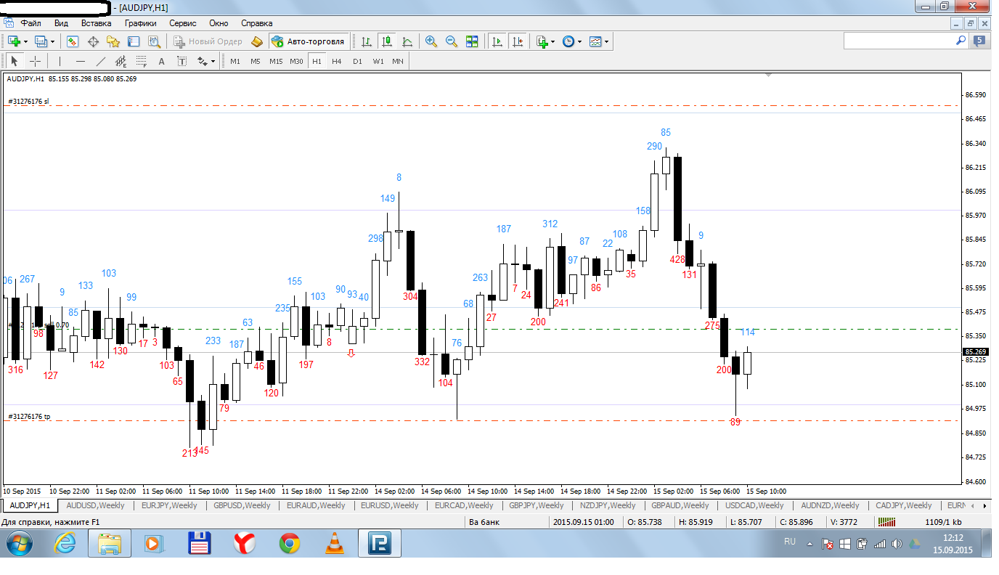Open the New Chart toolbar icon
The height and width of the screenshot is (575, 999).
pos(13,41)
